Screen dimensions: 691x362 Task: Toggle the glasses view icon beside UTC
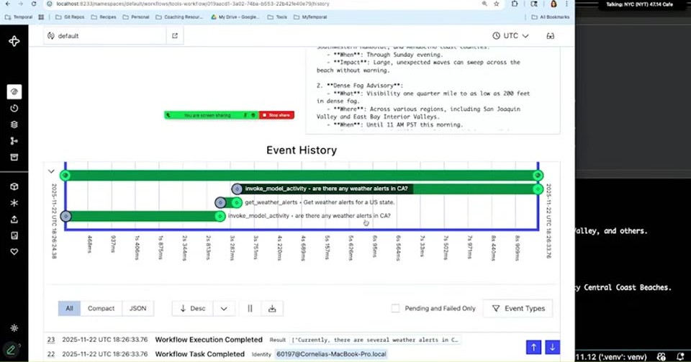point(551,36)
